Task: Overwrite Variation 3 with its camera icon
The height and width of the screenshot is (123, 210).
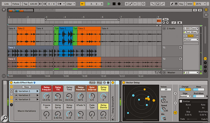Action: pyautogui.click(x=16, y=99)
